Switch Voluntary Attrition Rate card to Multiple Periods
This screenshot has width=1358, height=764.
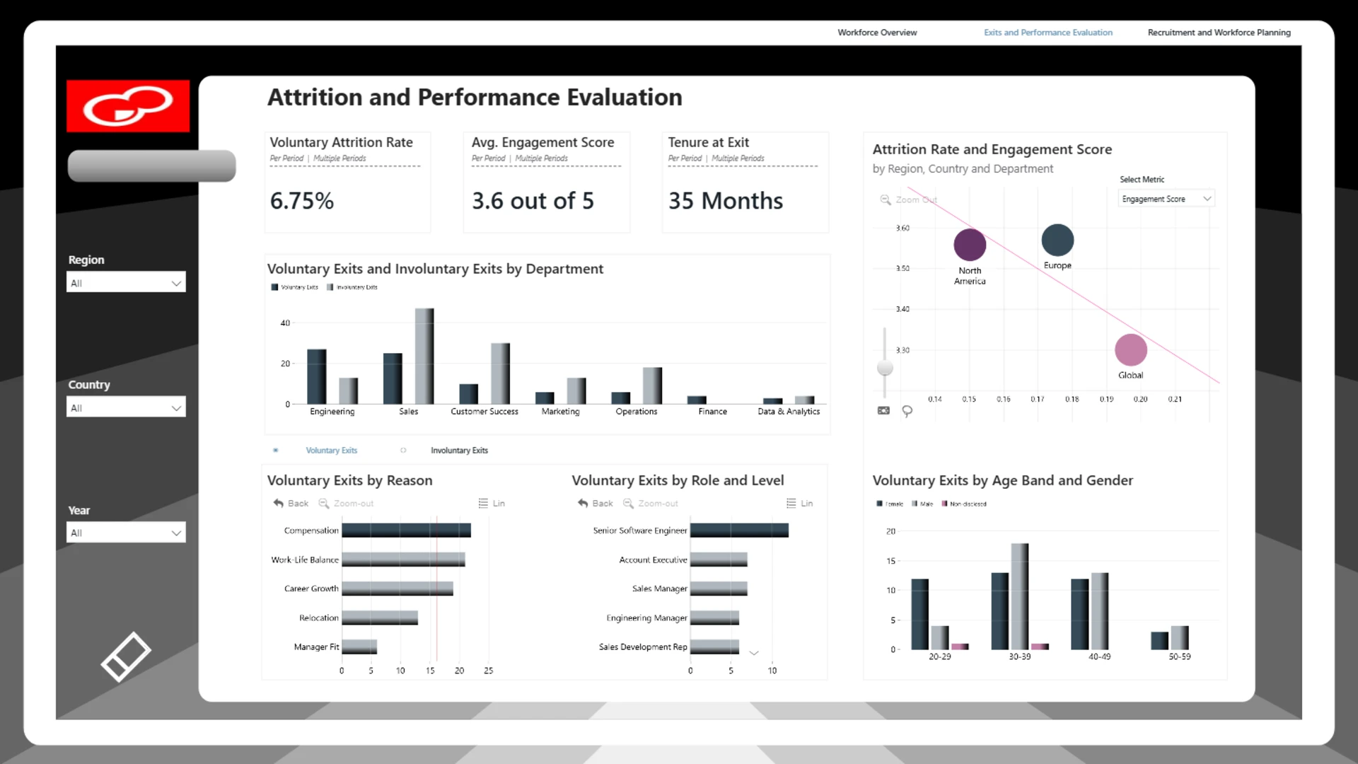tap(339, 158)
